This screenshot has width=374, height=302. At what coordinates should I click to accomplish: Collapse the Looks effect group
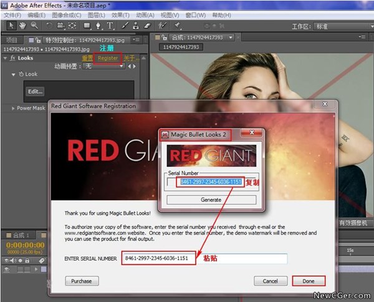pos(5,58)
